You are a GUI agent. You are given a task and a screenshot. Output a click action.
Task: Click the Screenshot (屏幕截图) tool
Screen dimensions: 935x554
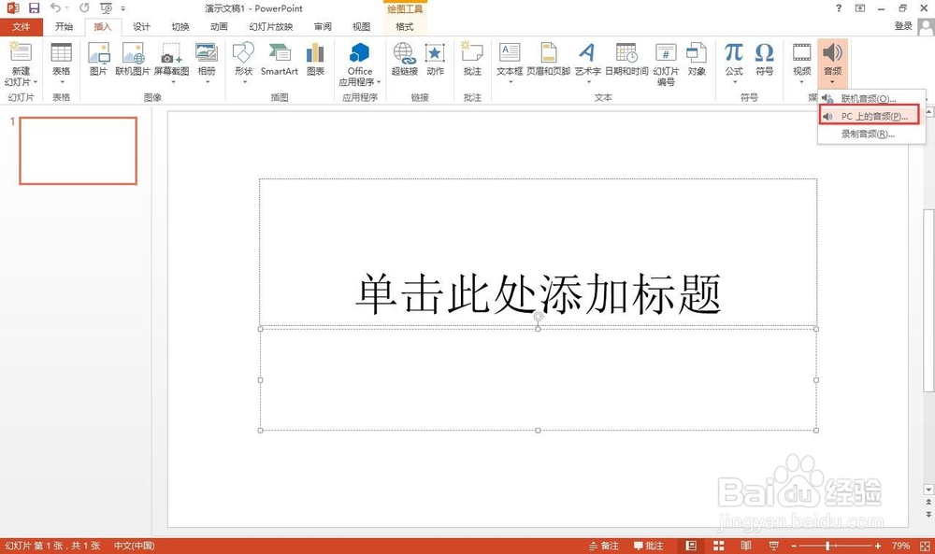[x=172, y=62]
